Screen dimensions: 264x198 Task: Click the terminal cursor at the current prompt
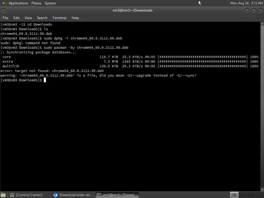pos(45,80)
